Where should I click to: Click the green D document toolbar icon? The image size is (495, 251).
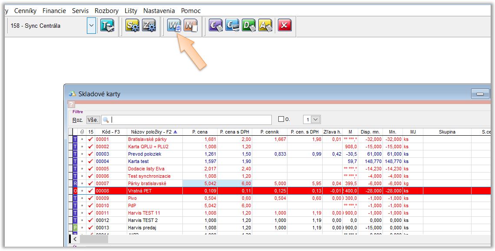tap(249, 26)
